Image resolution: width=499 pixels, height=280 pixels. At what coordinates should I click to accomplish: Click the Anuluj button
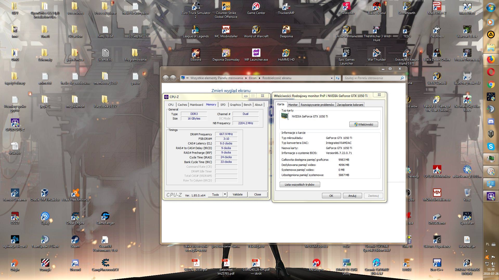(352, 196)
